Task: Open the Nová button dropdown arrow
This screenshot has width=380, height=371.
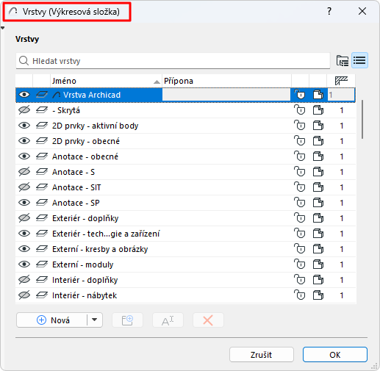Action: click(95, 320)
